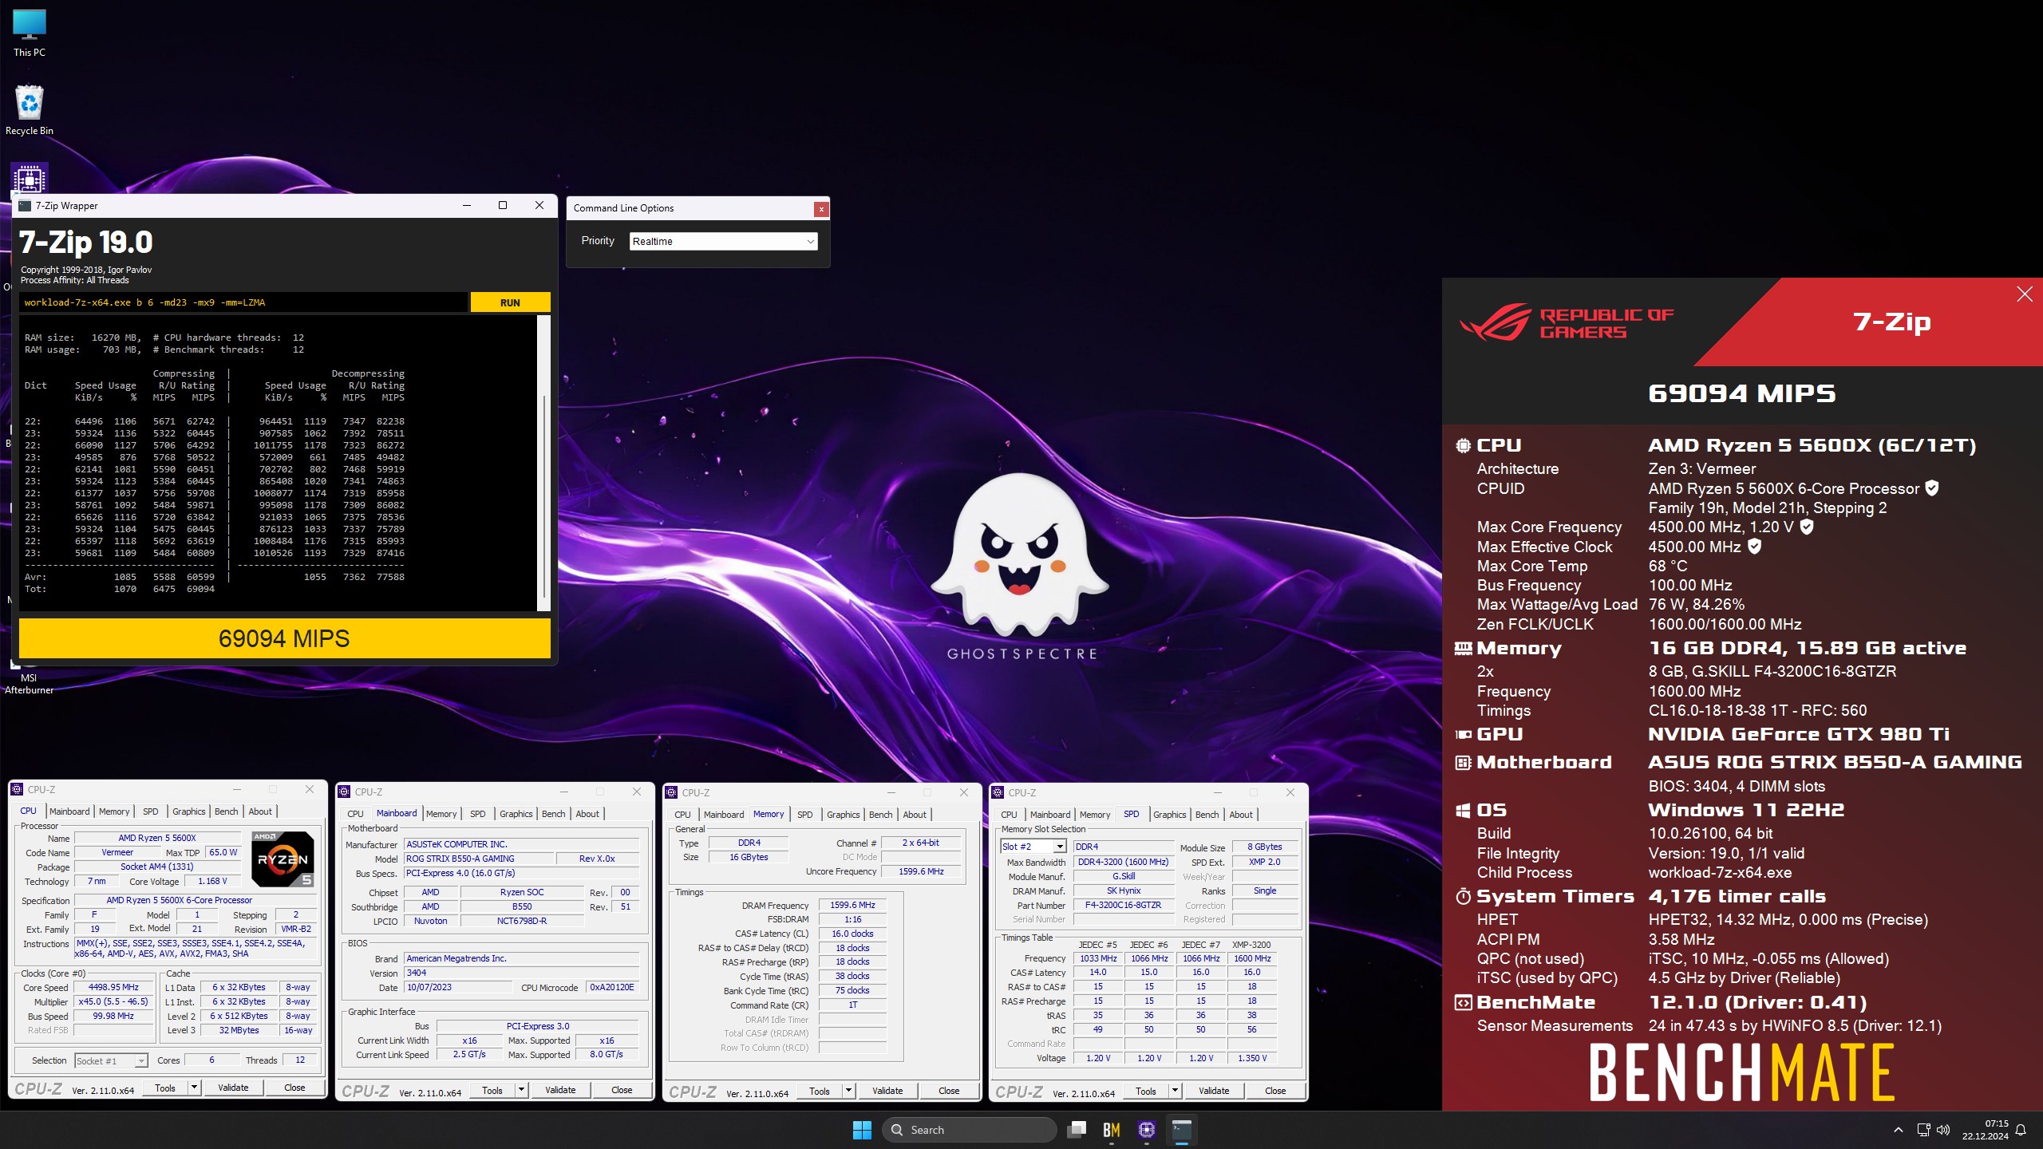Expand Tools arrow in CPU-Z SPD window
Viewport: 2043px width, 1149px height.
click(x=1175, y=1091)
